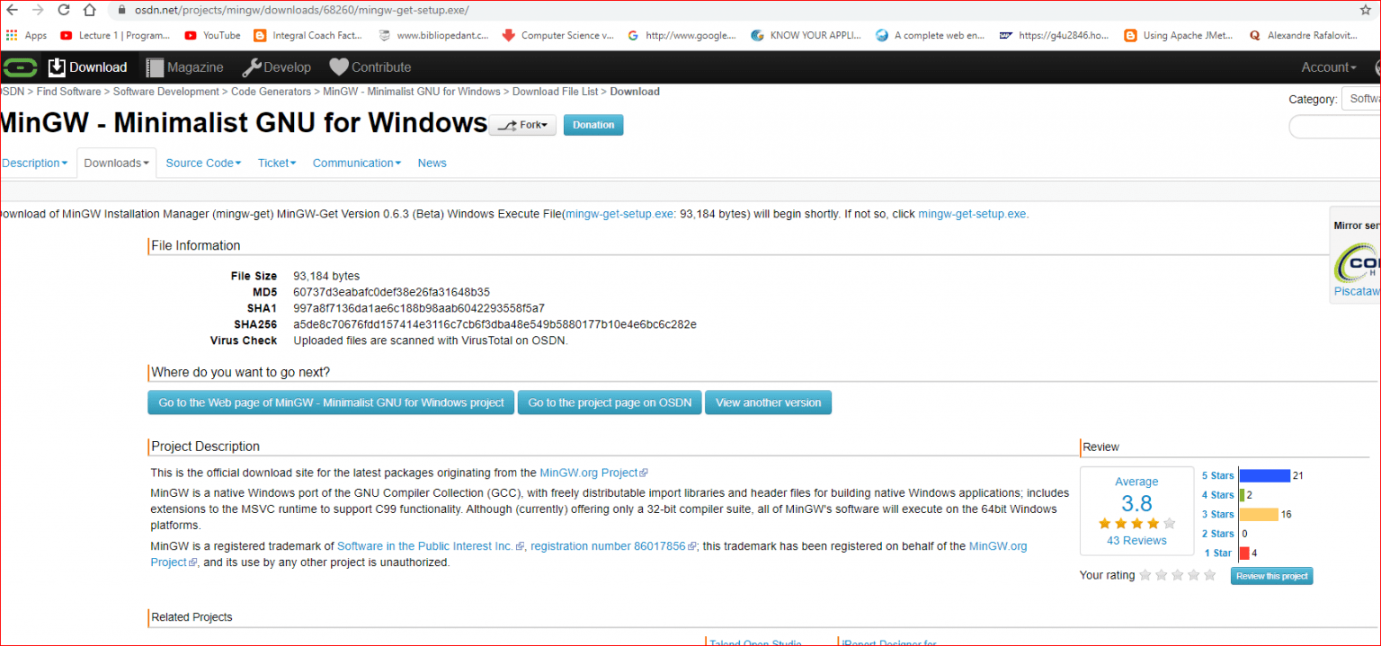
Task: Click the OSDN logo in the navigation bar
Action: pyautogui.click(x=19, y=66)
